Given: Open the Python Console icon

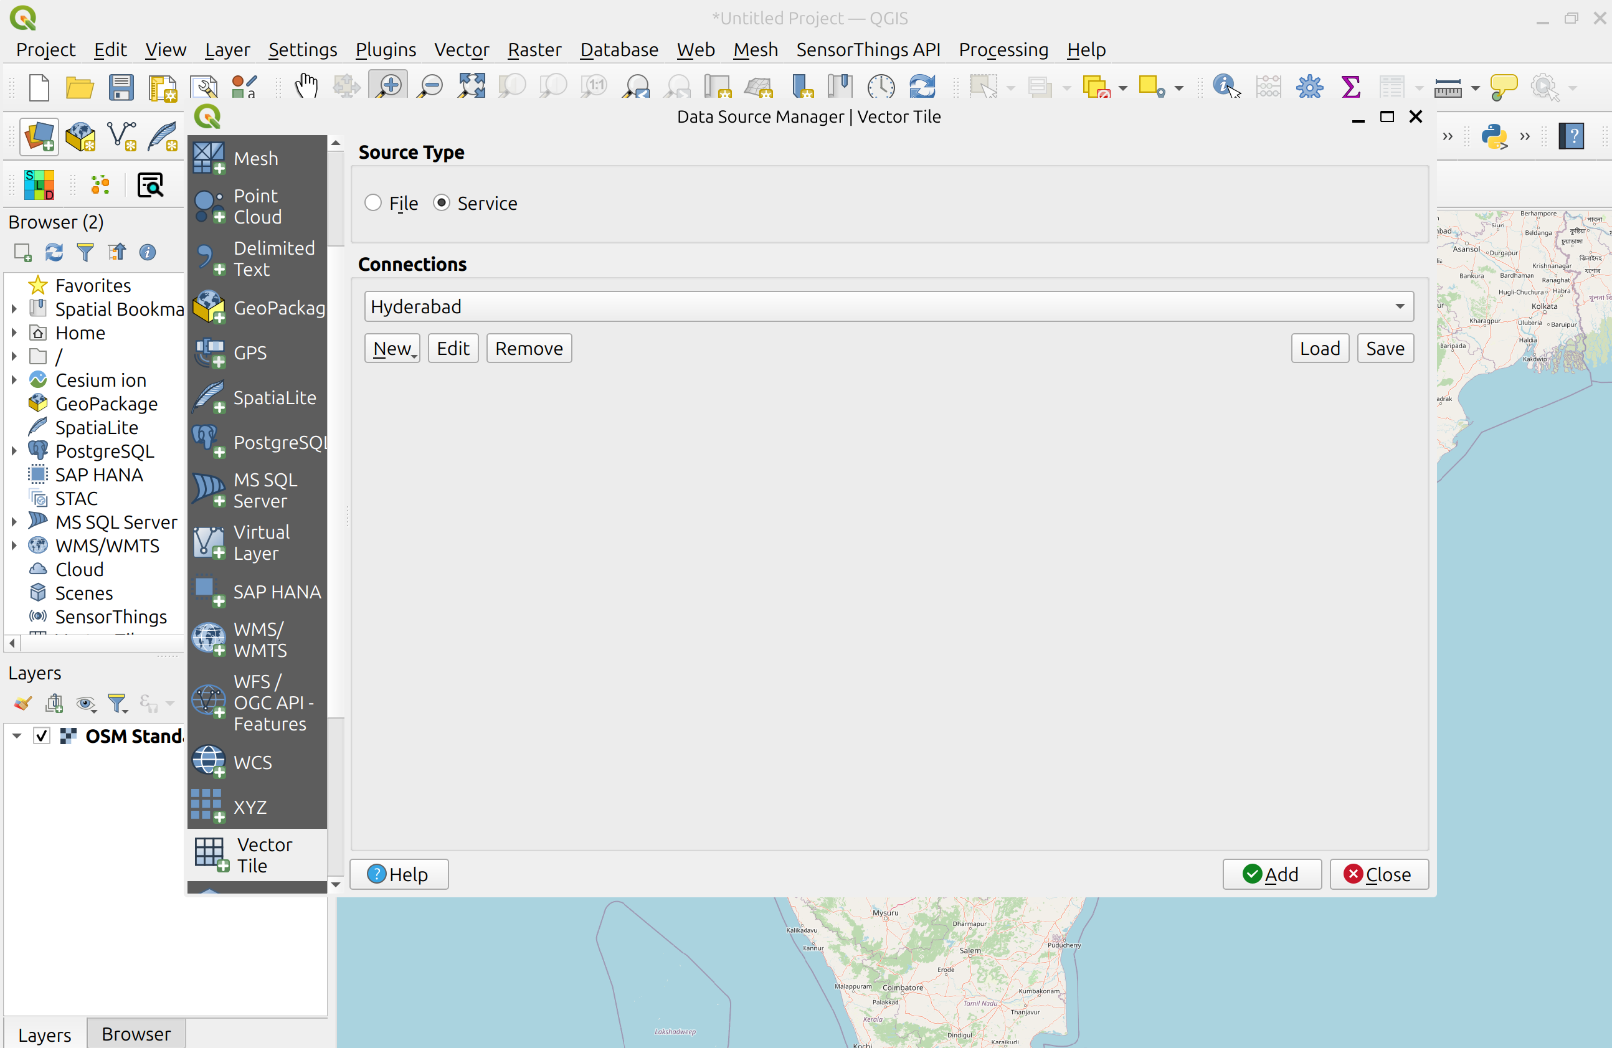Looking at the screenshot, I should (x=1494, y=136).
